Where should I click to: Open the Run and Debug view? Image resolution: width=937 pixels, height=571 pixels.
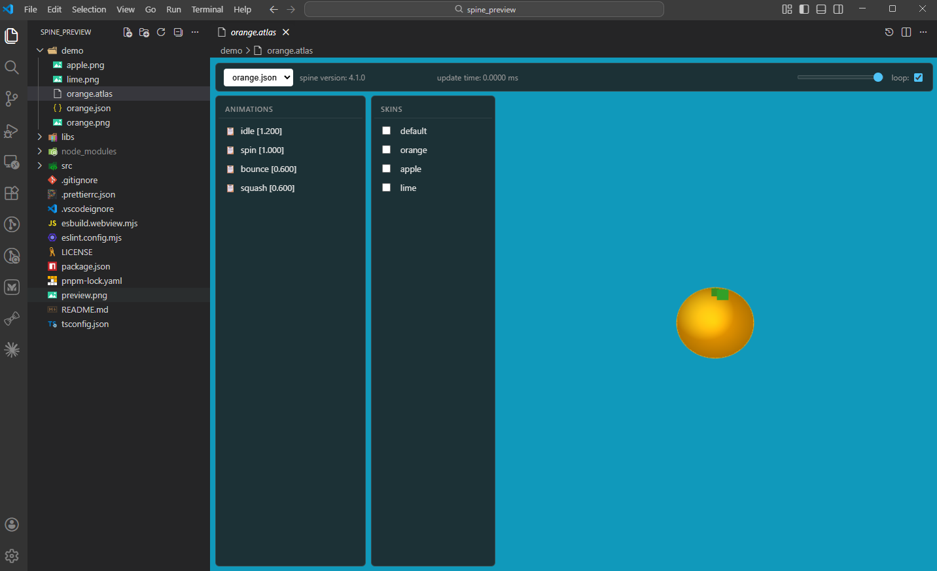pos(12,130)
